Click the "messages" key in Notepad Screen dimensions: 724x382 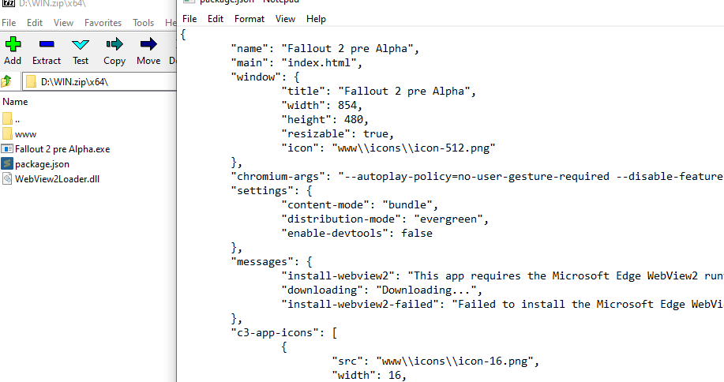tap(262, 261)
